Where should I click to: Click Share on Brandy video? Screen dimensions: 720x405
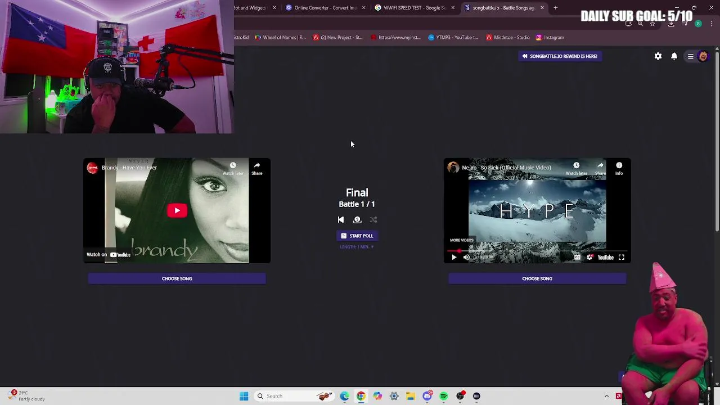[256, 168]
